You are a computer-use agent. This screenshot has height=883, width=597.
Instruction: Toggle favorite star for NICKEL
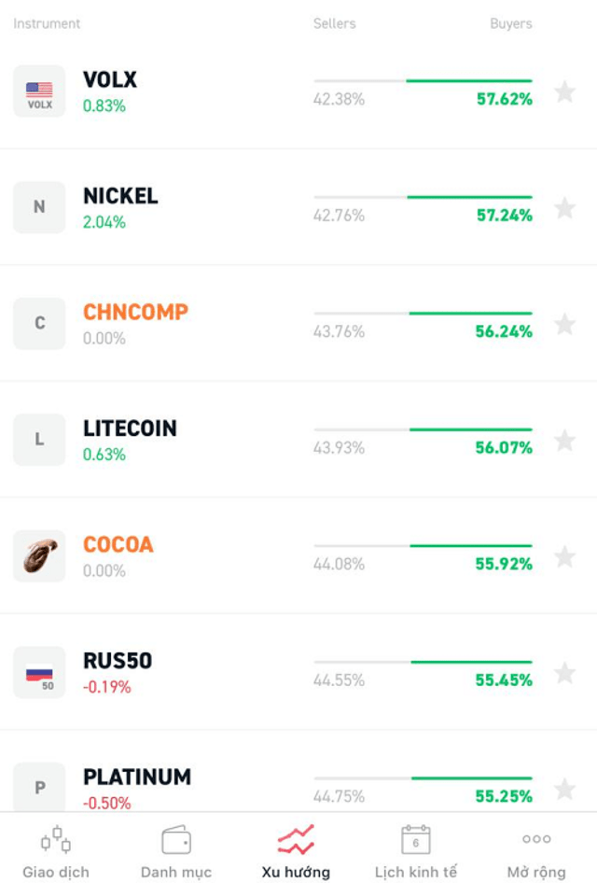(564, 208)
